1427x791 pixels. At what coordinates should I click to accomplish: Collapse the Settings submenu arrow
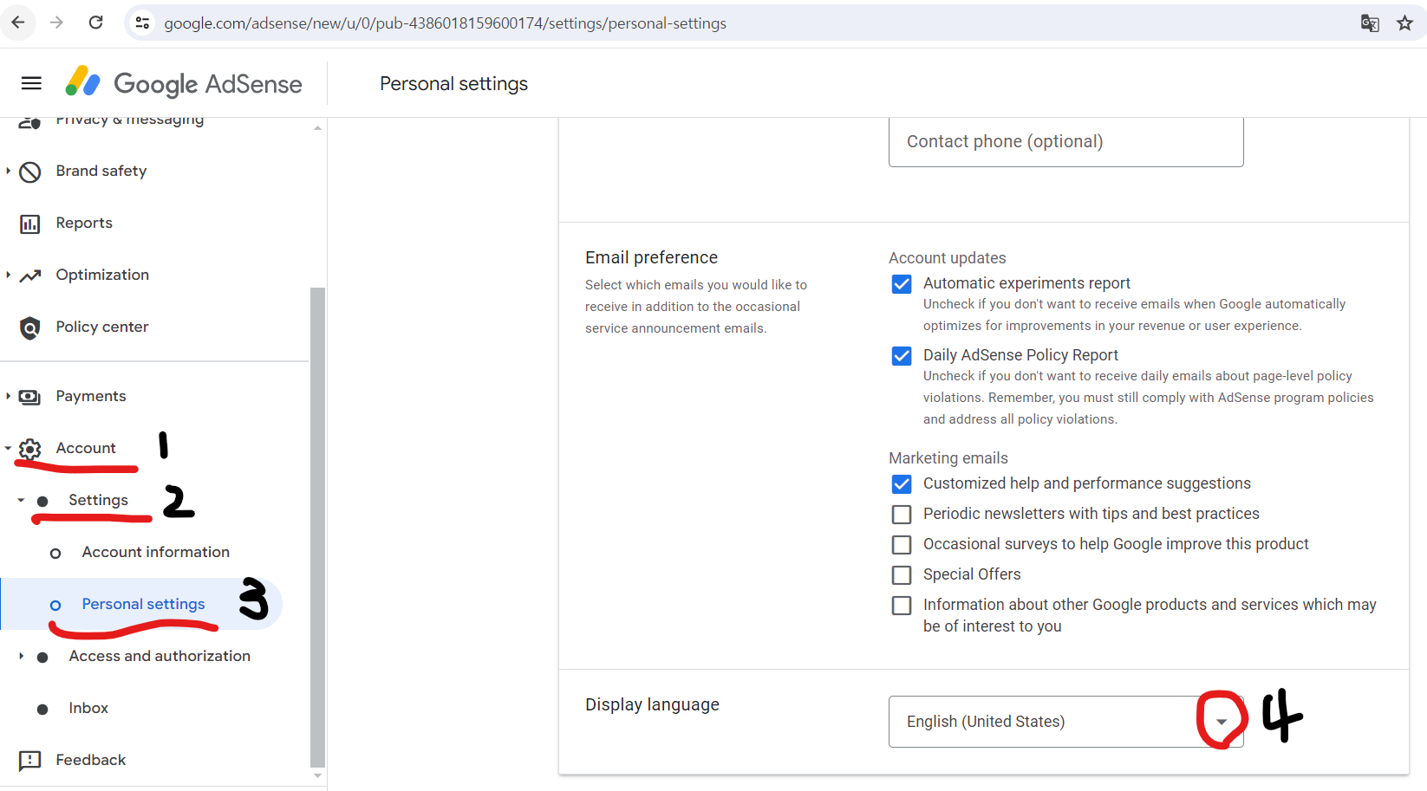tap(21, 500)
